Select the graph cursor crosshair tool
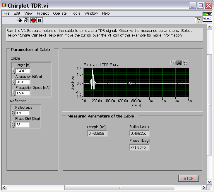 (173, 63)
